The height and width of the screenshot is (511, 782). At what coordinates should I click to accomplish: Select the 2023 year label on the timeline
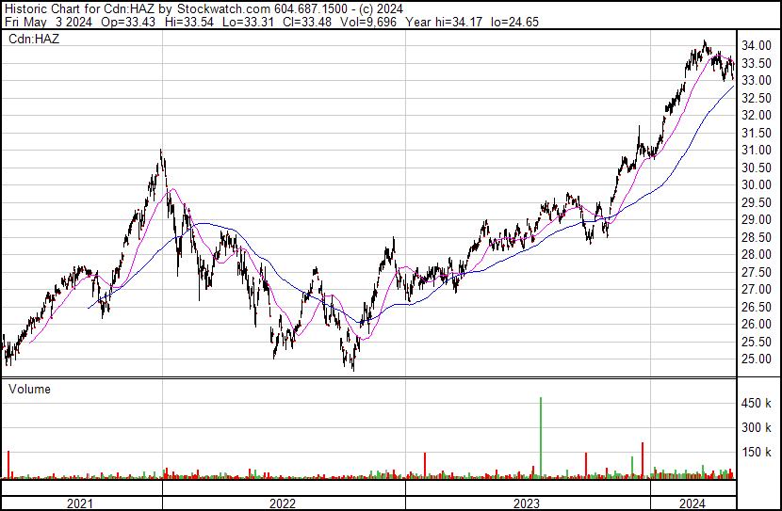click(527, 503)
